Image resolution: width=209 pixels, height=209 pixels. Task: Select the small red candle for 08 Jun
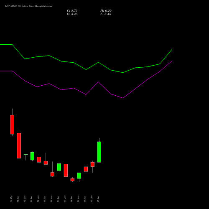(52, 174)
